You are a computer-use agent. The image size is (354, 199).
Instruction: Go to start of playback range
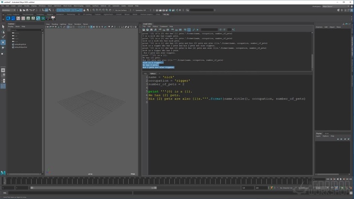[x=328, y=179]
